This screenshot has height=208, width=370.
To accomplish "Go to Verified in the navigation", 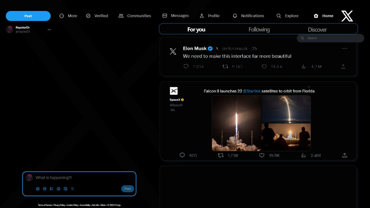I will tap(97, 16).
